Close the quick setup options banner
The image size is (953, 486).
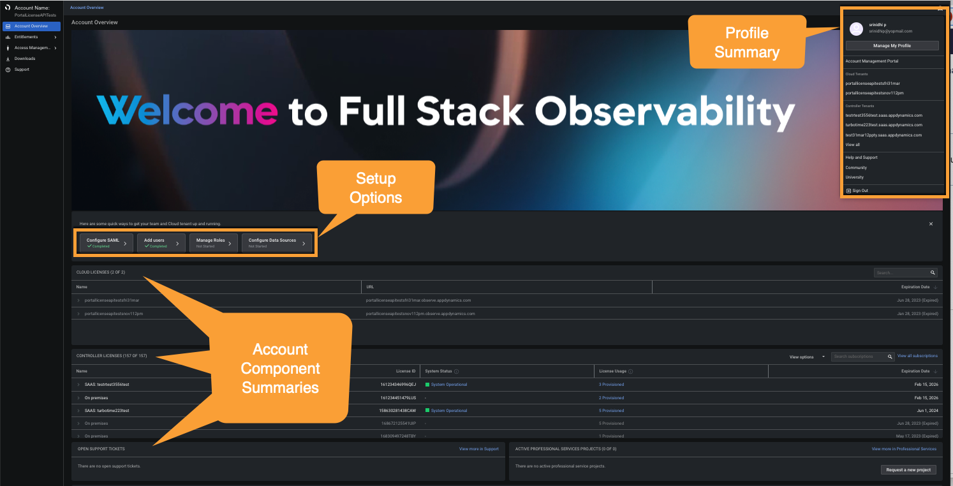(931, 224)
